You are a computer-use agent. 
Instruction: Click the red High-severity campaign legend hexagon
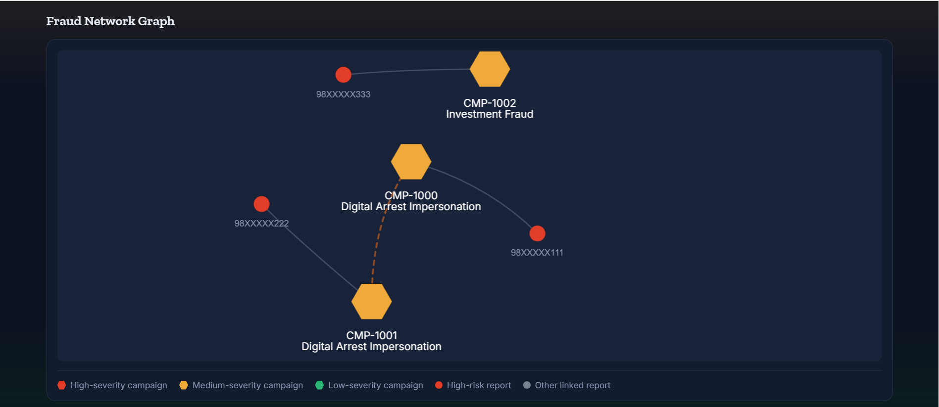click(61, 385)
